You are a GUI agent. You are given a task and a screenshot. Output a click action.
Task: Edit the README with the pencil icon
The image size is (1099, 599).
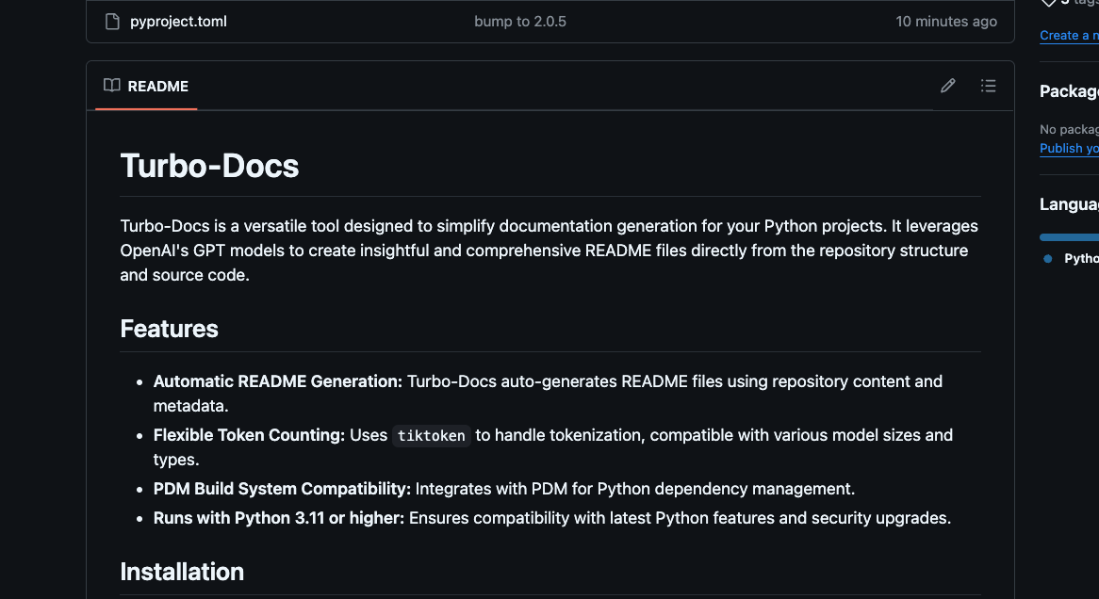pyautogui.click(x=947, y=86)
